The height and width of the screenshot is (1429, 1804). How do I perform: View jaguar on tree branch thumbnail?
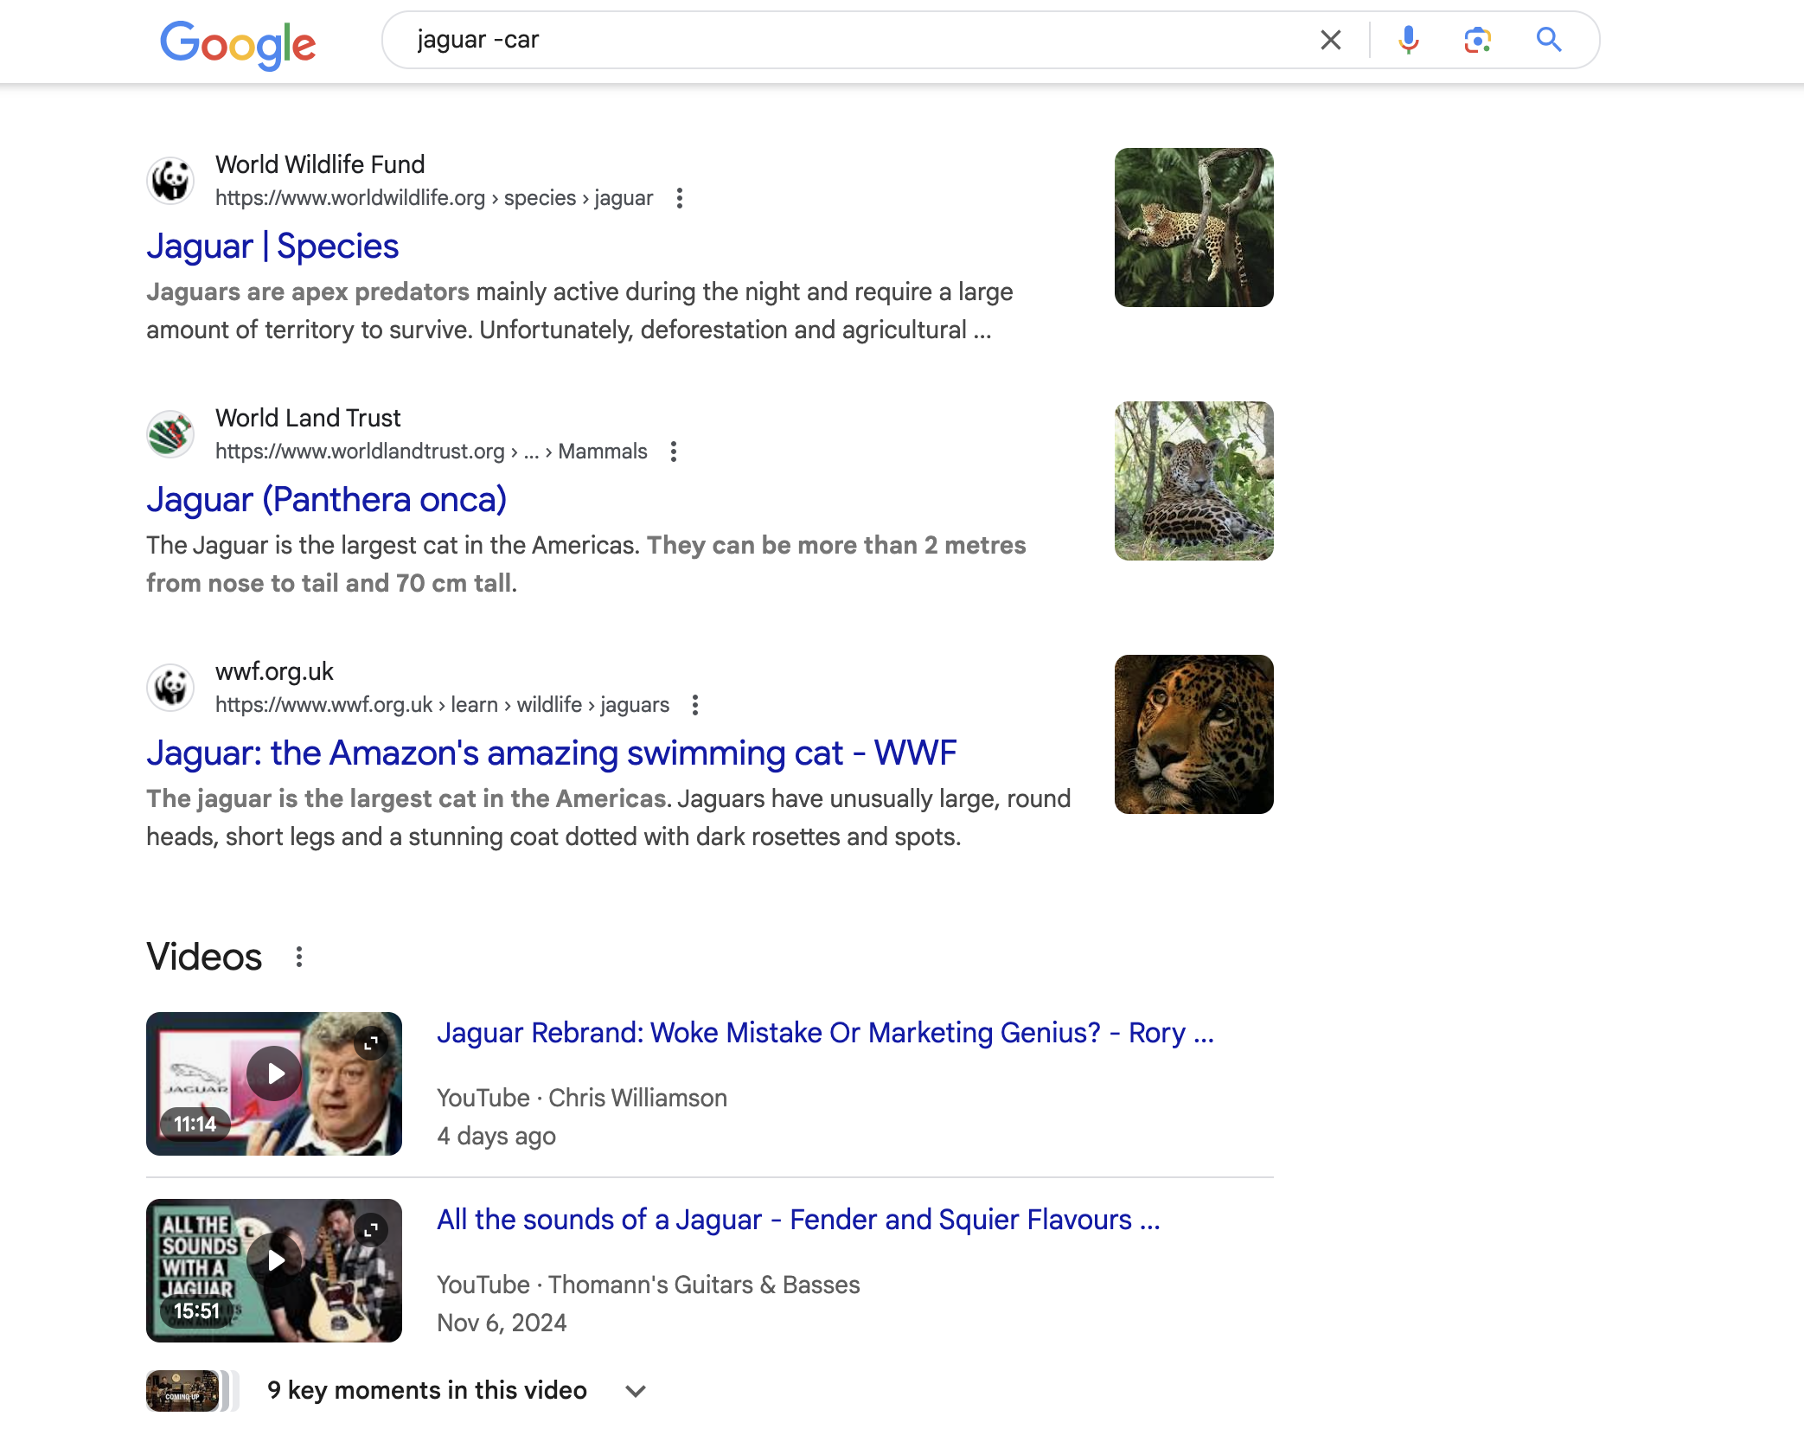(1193, 227)
